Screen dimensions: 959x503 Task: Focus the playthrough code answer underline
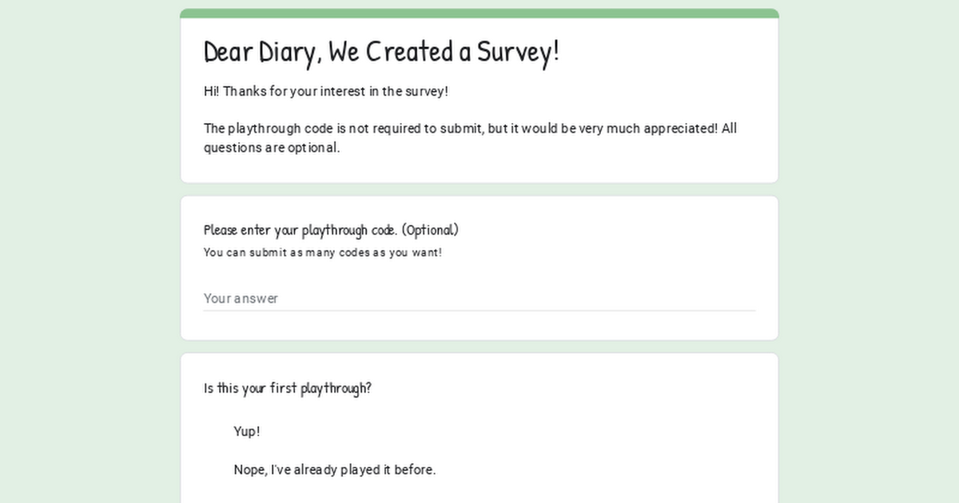tap(479, 311)
